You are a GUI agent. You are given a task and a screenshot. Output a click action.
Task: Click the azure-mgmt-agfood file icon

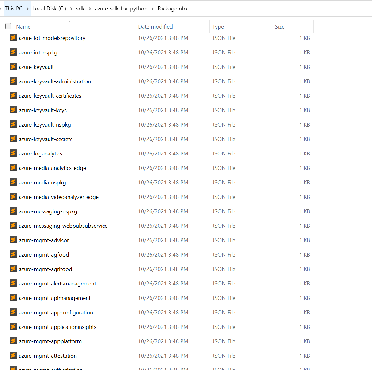(13, 254)
